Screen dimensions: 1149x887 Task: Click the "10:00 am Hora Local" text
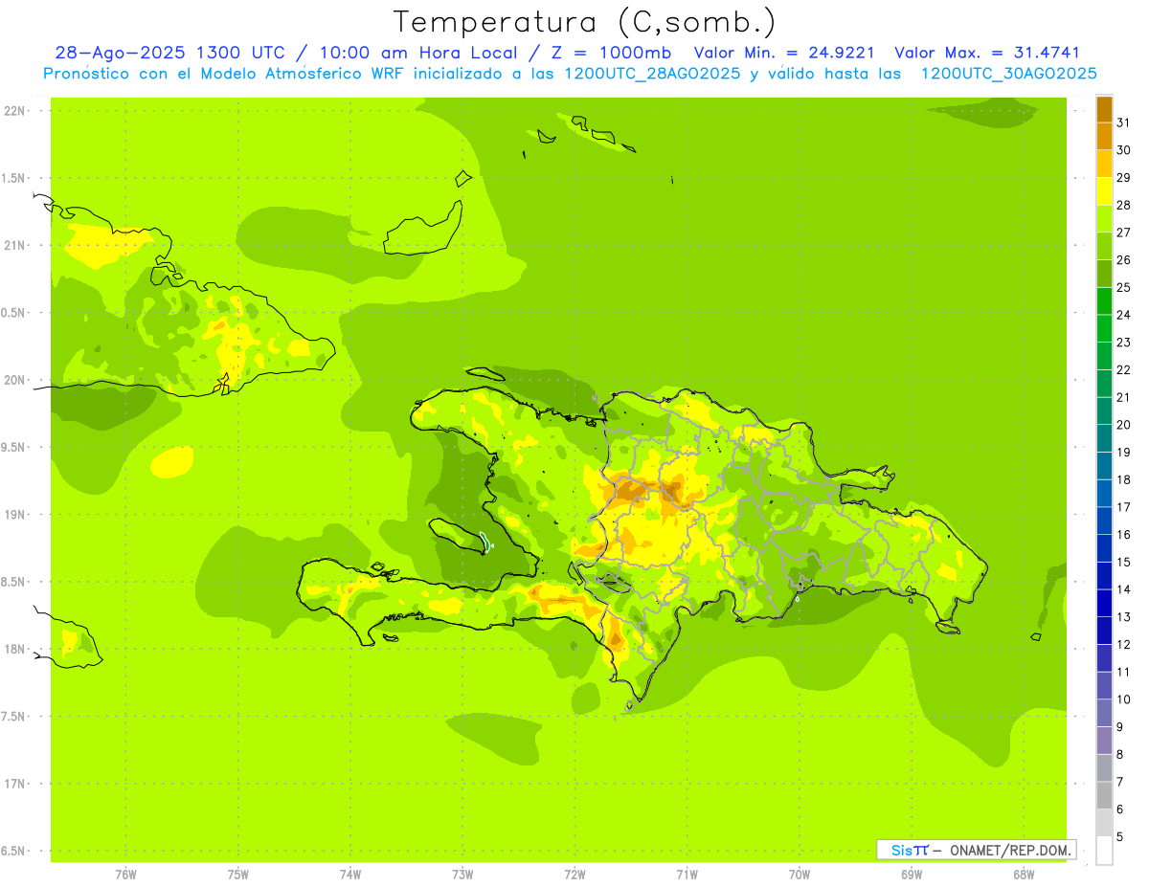[417, 53]
